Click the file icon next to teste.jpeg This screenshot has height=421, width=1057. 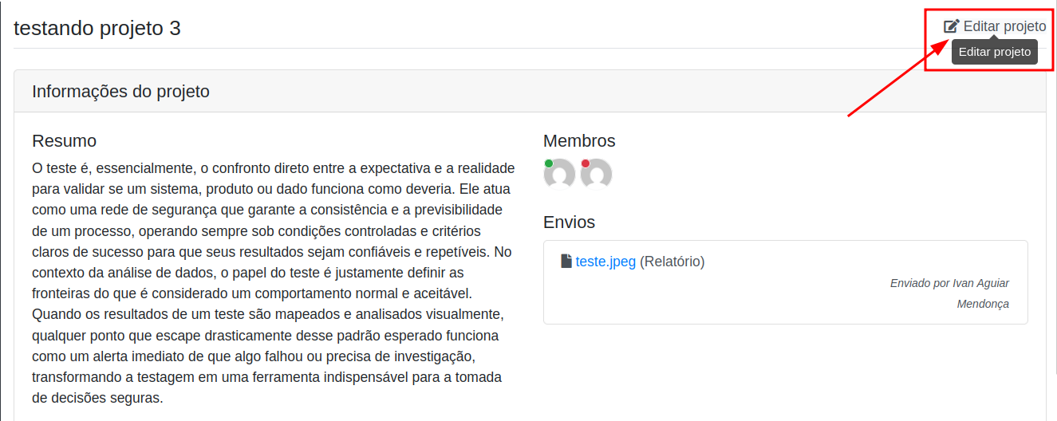566,262
